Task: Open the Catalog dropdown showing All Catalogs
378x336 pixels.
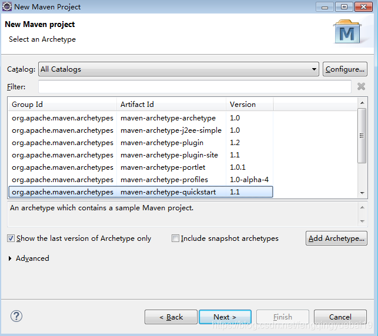Action: (178, 69)
